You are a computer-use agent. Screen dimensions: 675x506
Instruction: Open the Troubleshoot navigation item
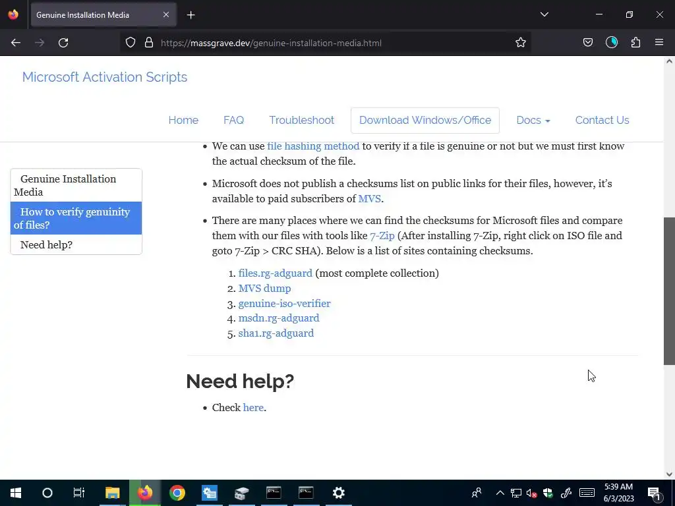302,120
